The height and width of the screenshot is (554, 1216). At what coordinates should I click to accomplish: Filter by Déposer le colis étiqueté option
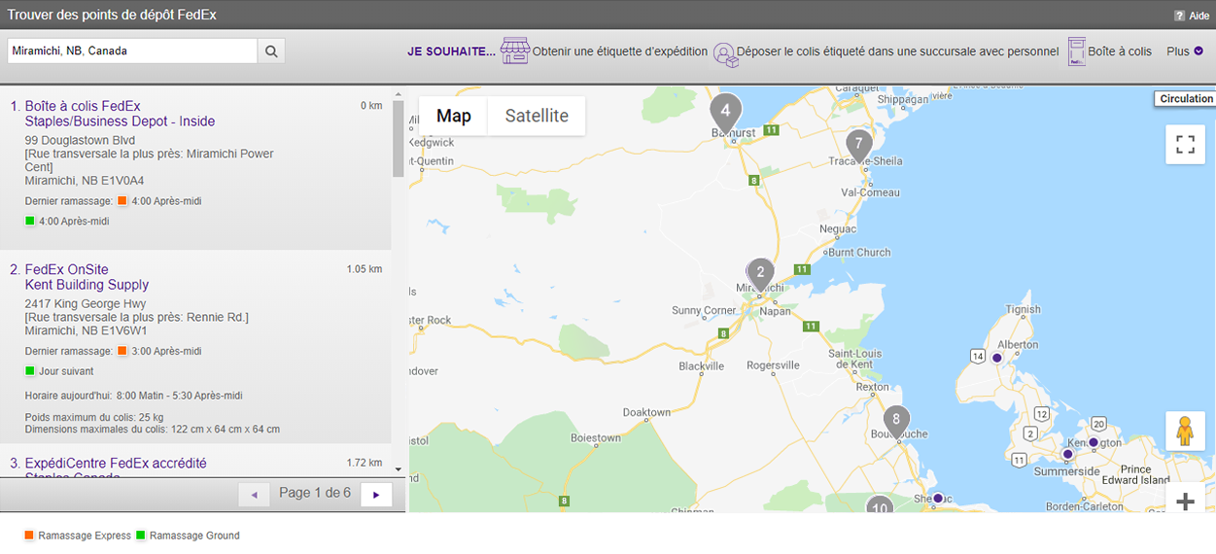(897, 52)
